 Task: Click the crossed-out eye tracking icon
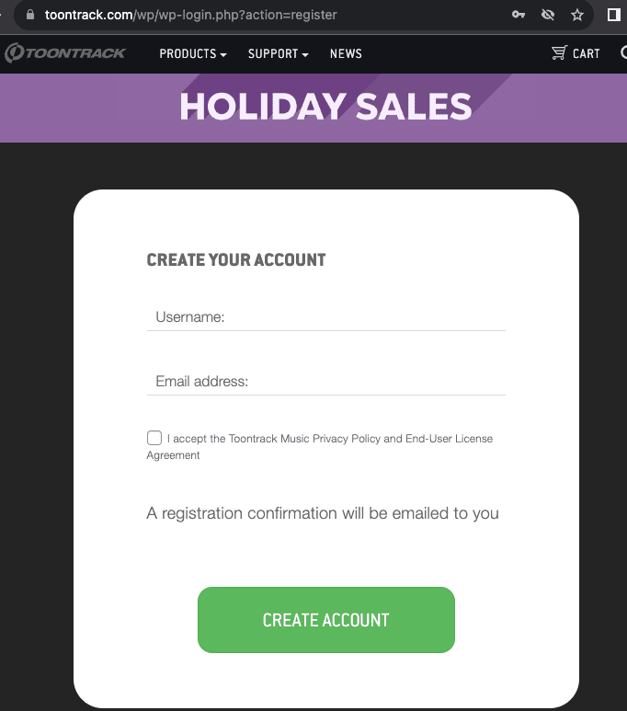tap(548, 15)
